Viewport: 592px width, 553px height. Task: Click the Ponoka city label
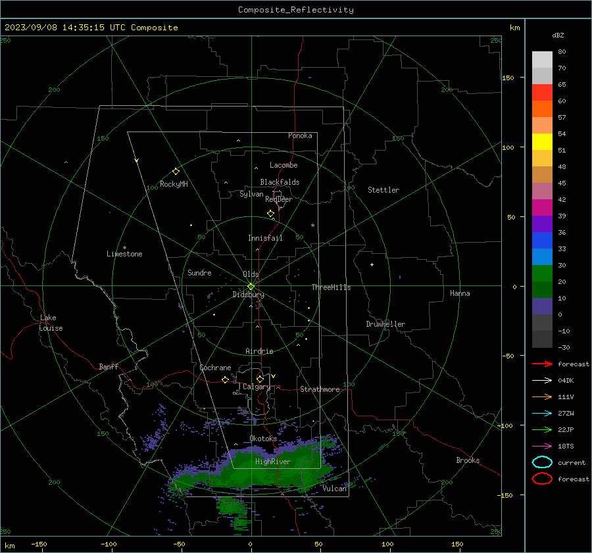(300, 135)
